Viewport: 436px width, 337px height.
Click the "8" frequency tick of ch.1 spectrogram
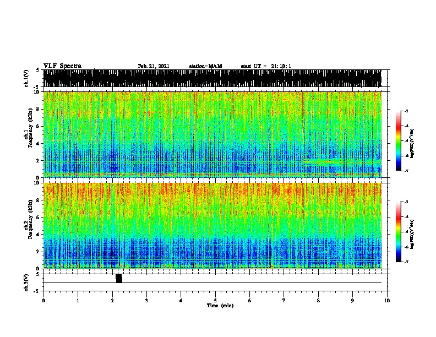(39, 109)
